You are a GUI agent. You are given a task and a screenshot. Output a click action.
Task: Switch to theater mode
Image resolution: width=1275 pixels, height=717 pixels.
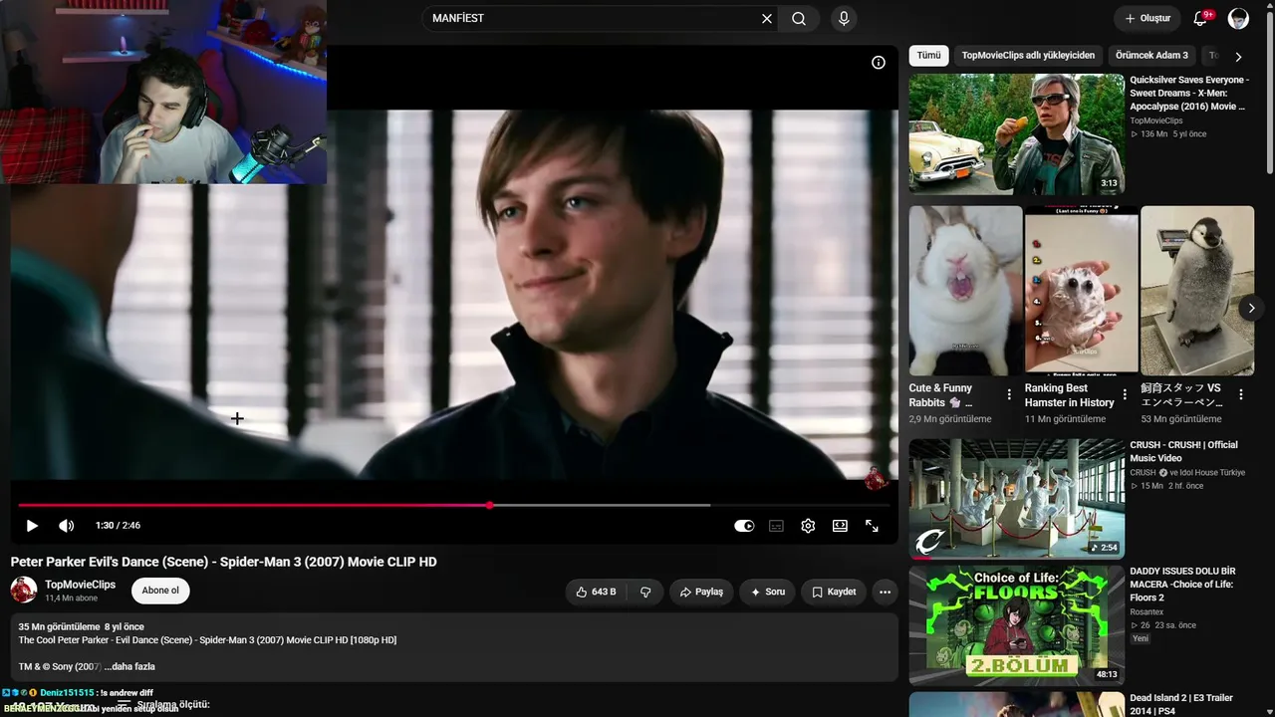click(840, 526)
